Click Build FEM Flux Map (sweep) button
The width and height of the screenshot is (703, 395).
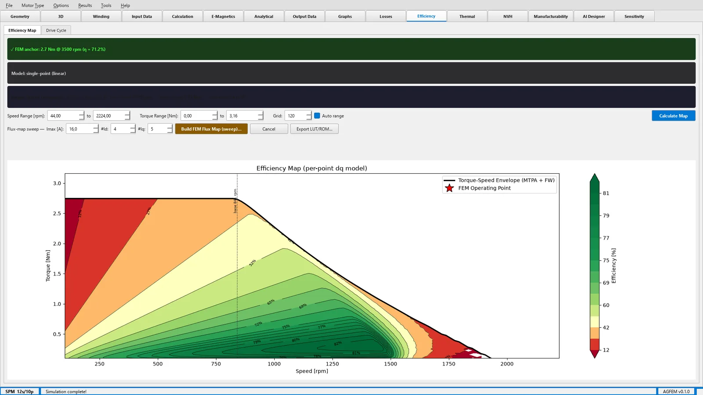211,129
